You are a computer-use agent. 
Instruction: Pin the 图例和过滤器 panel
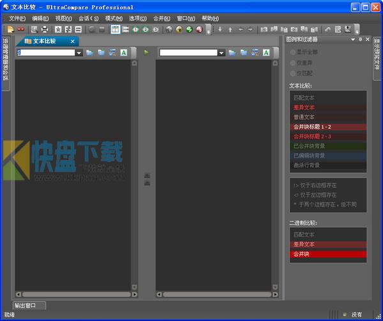360,40
